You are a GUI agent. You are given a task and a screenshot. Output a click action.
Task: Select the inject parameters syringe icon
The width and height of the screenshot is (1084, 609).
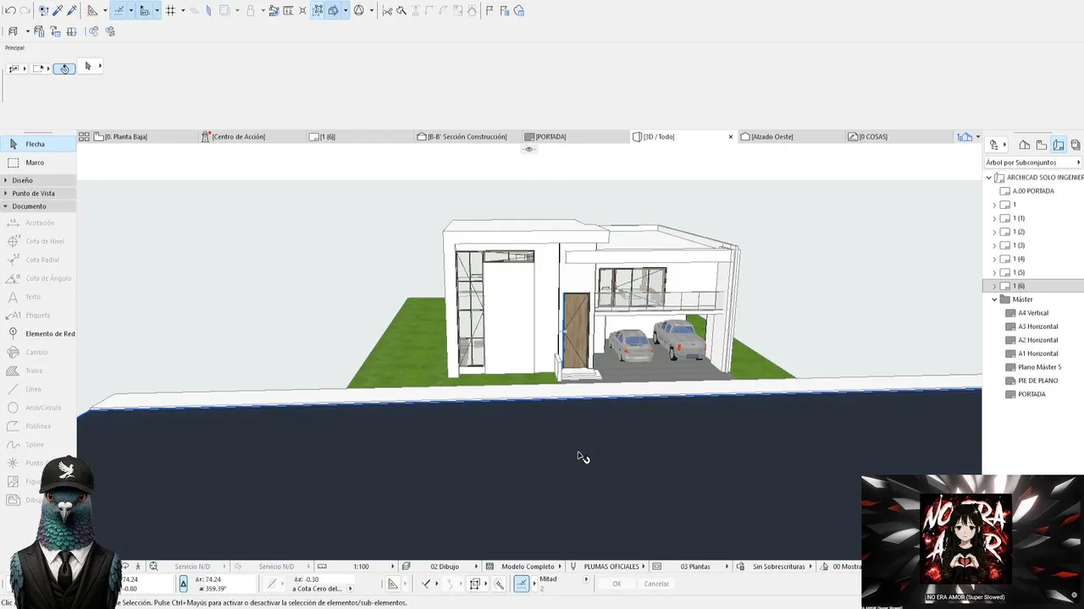click(72, 11)
